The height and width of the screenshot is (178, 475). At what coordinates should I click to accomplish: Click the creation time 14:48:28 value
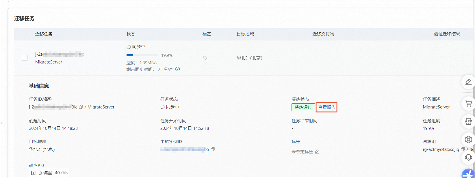click(x=53, y=128)
